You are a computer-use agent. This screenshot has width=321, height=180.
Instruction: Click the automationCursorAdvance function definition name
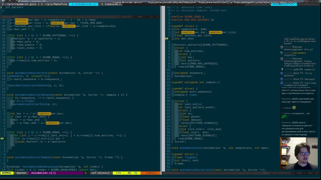coord(34,95)
